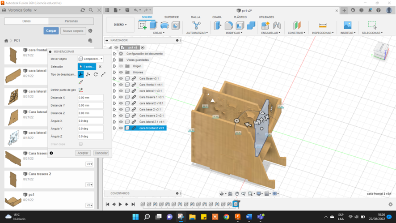396x223 pixels.
Task: Open the Mover objeto dropdown
Action: point(90,59)
